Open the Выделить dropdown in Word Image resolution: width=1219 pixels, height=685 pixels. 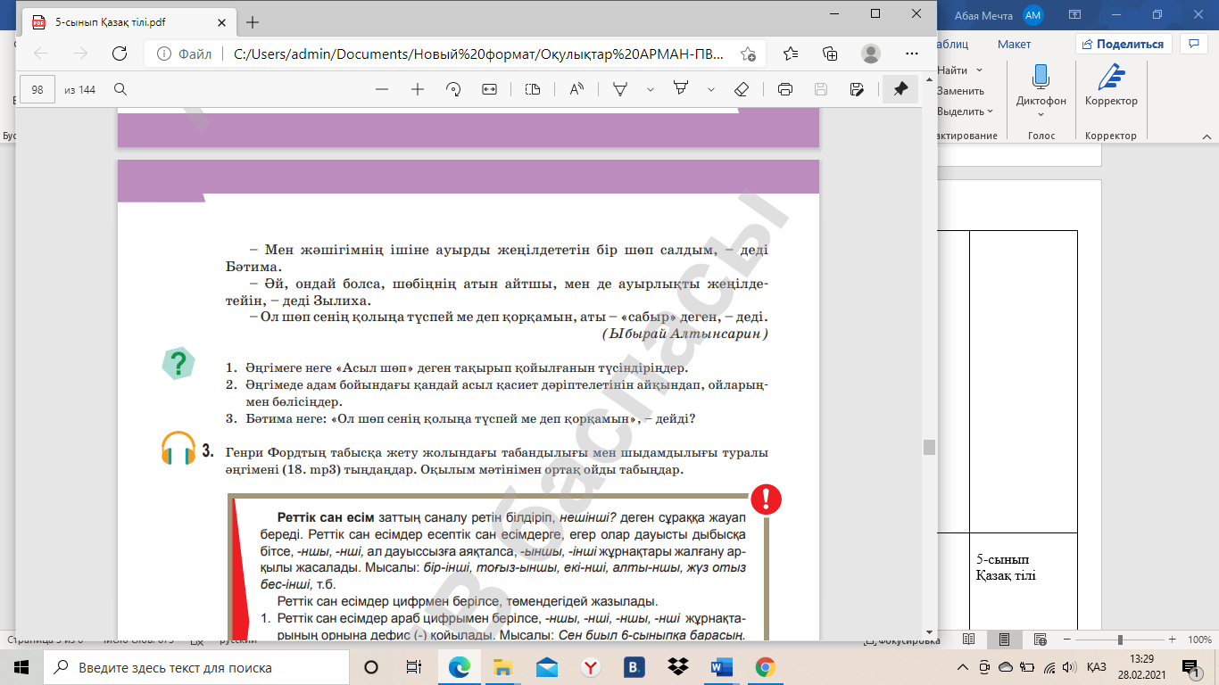(x=965, y=111)
